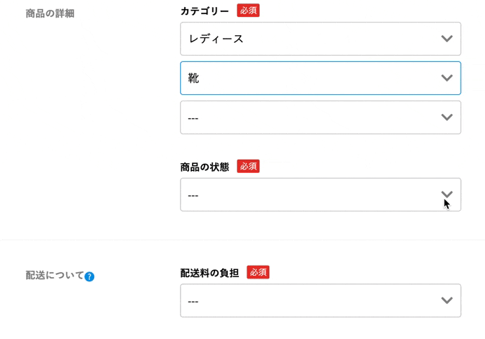Open the レディース category dropdown
This screenshot has height=339, width=485.
[321, 39]
